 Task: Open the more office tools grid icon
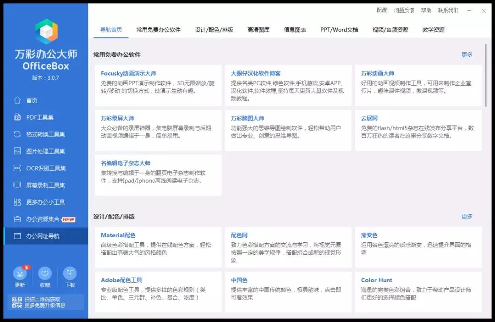pos(17,202)
